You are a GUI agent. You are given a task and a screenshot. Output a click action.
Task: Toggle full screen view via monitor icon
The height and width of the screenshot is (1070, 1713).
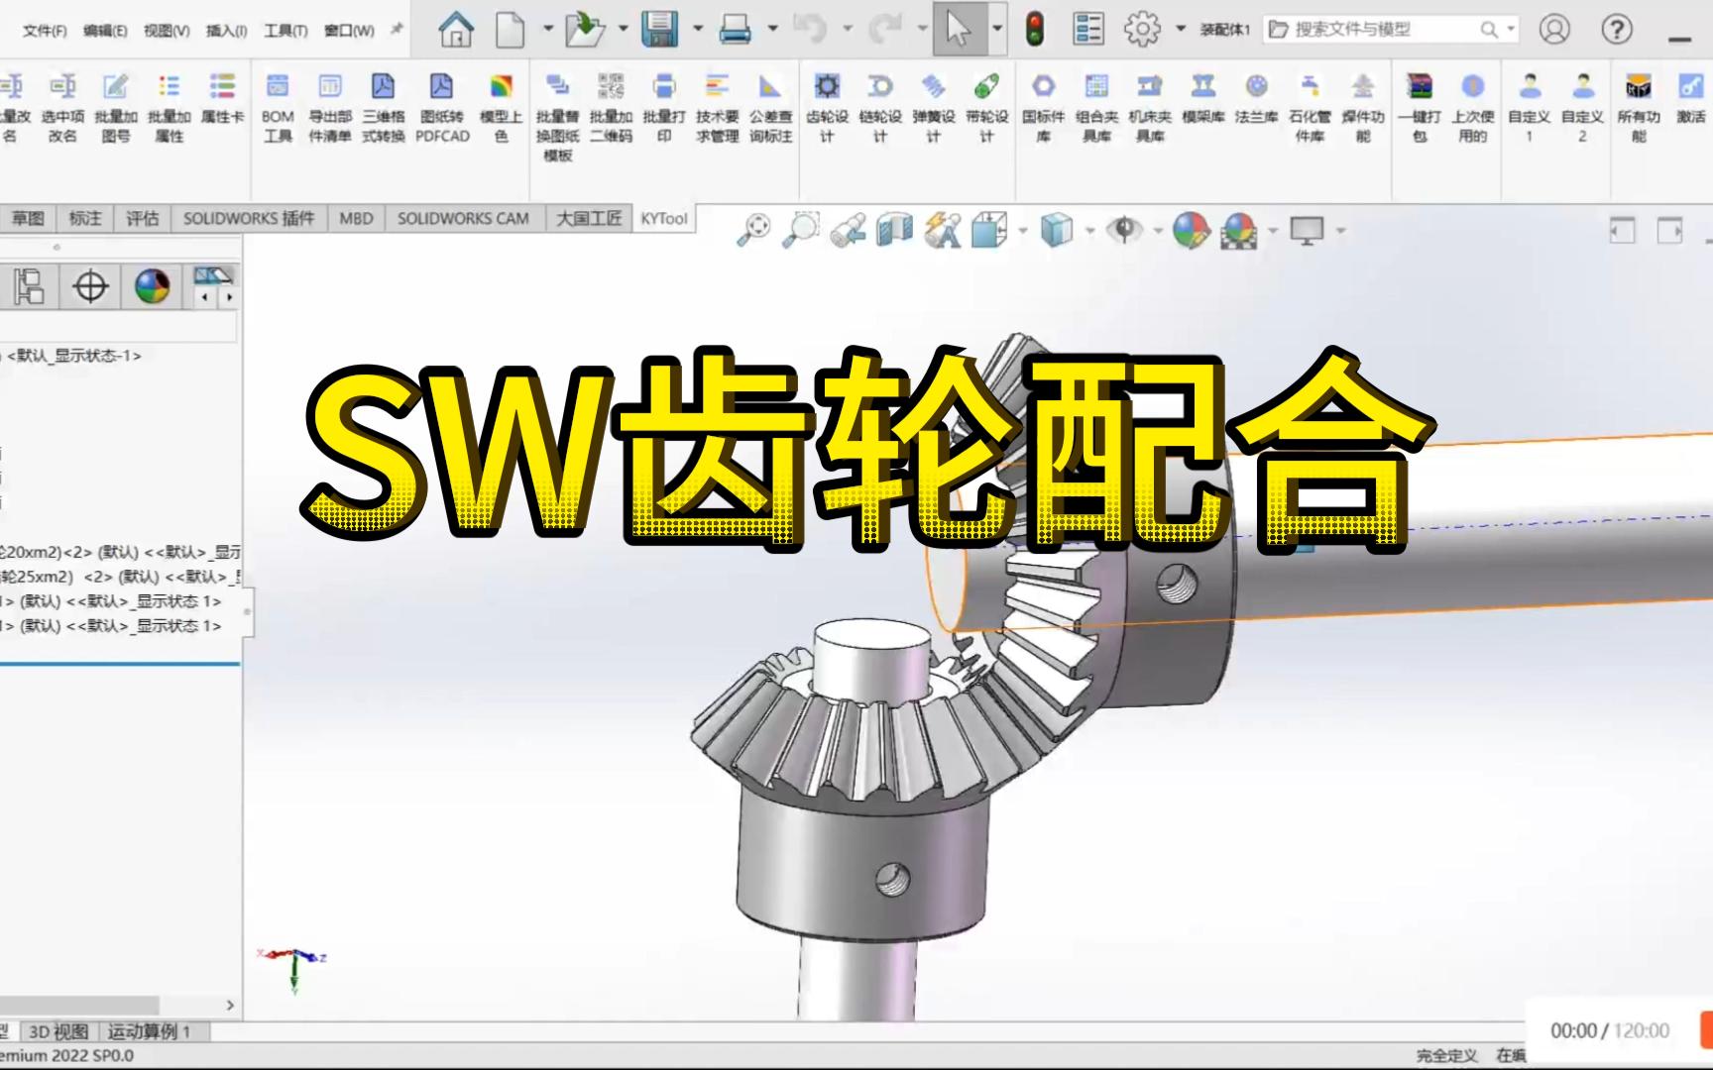point(1308,230)
